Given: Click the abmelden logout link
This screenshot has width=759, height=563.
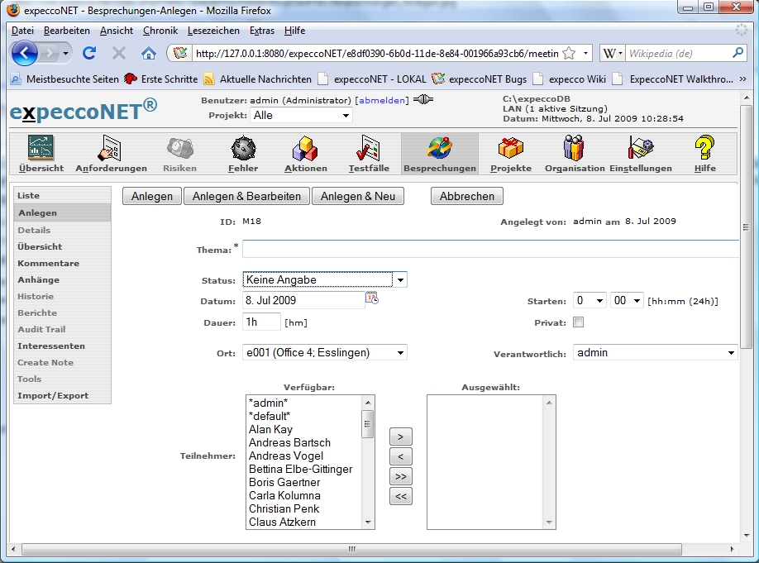Looking at the screenshot, I should click(381, 100).
